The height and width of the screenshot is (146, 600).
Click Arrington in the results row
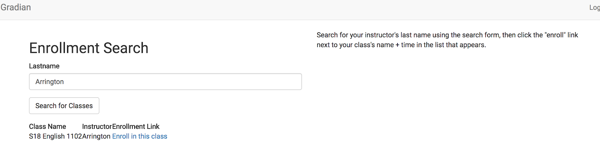click(x=96, y=136)
